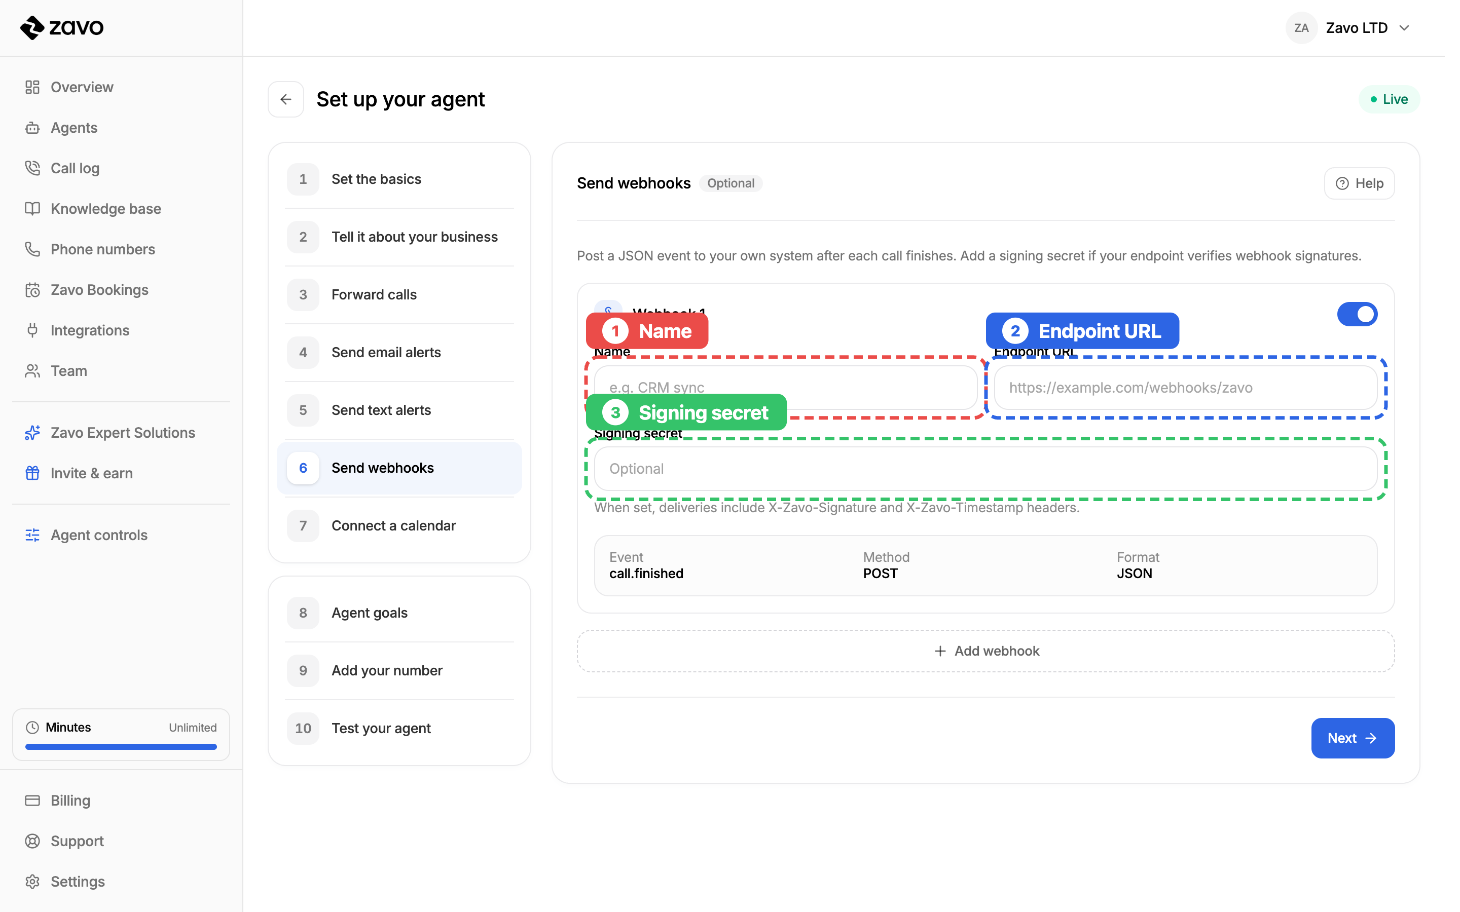Go to step 5 Send text alerts
The height and width of the screenshot is (912, 1460).
tap(399, 410)
